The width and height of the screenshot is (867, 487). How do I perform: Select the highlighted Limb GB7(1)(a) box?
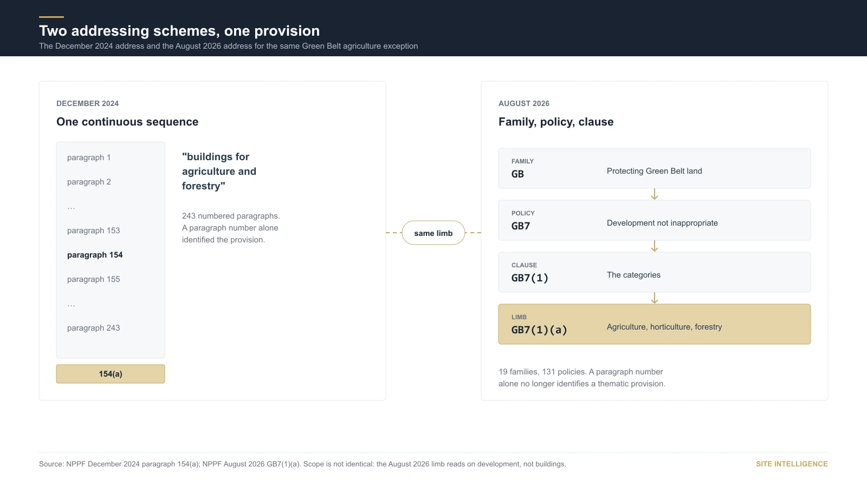click(x=655, y=324)
